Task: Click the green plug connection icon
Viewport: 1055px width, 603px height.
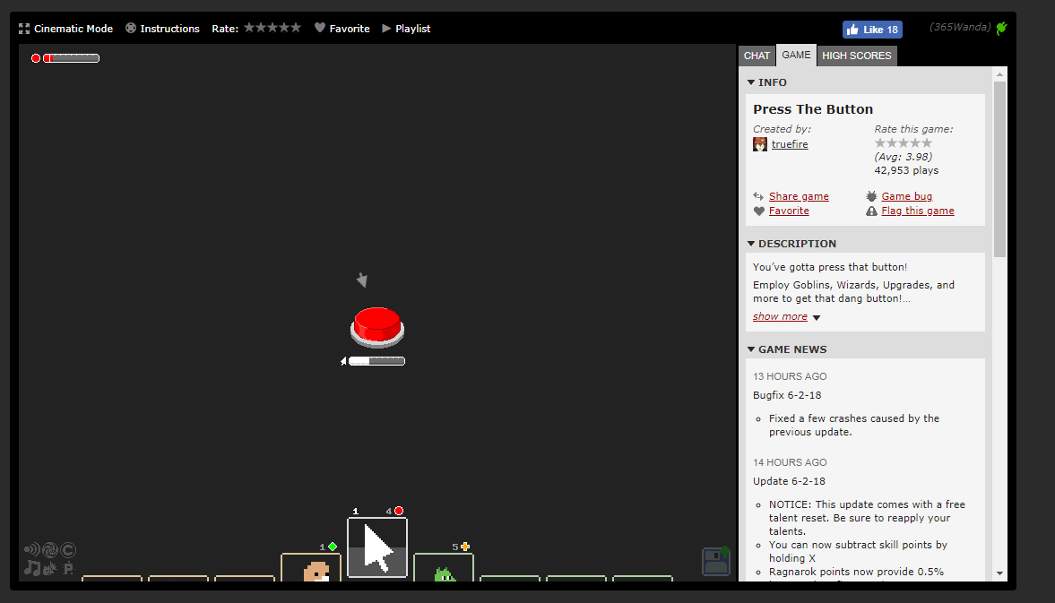Action: click(x=1001, y=28)
